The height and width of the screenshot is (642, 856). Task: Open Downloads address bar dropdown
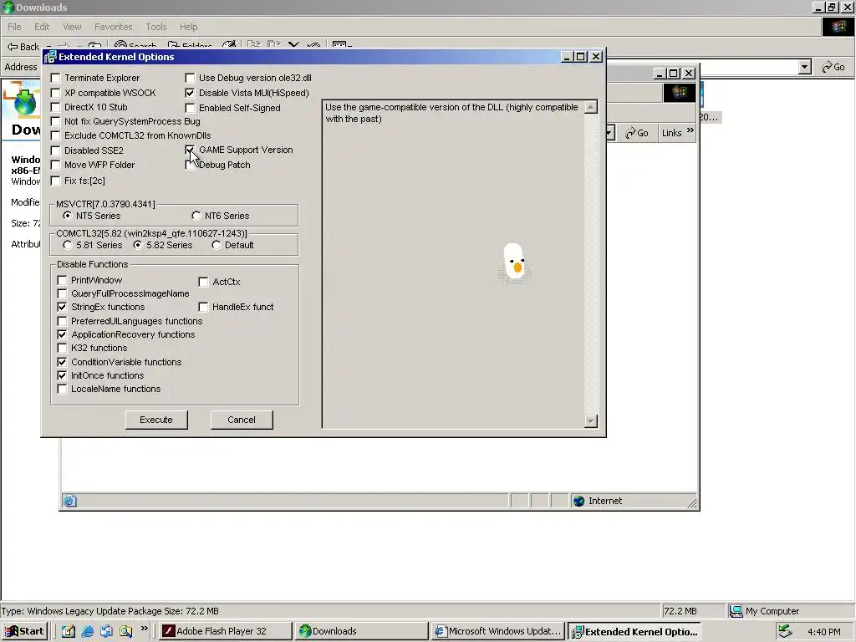804,67
